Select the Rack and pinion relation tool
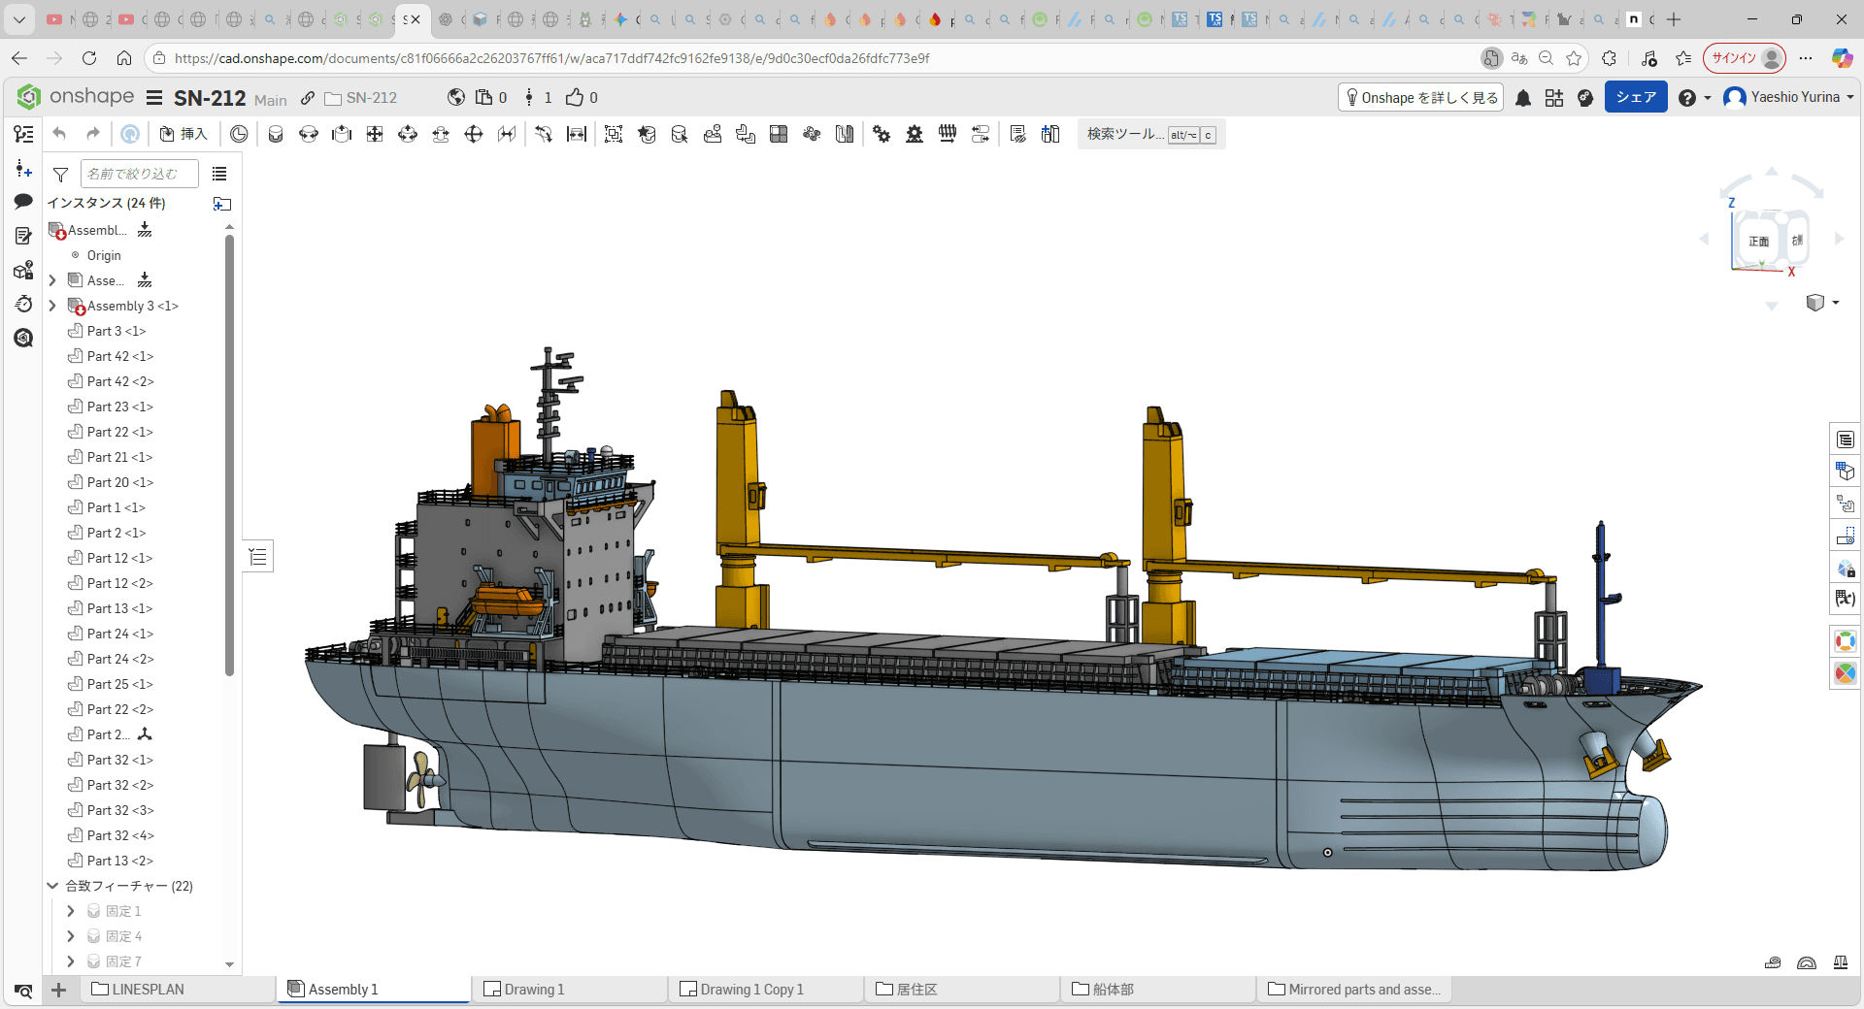Screen dimensions: 1864x1009 click(x=915, y=134)
